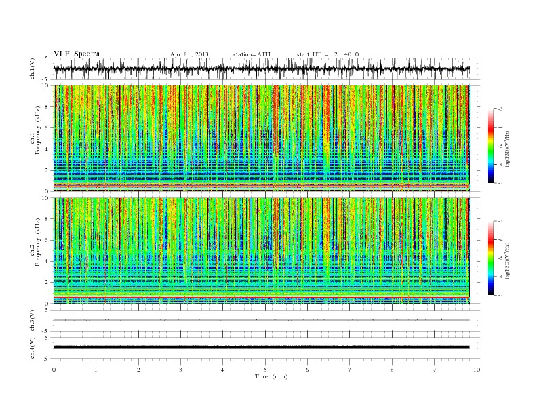Click the ch.1 spectrogram plot

point(262,138)
